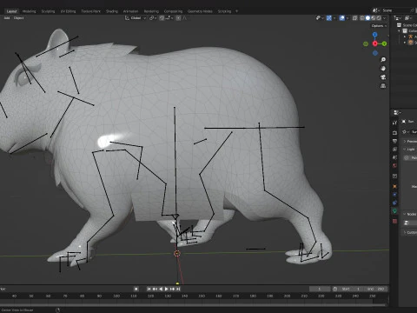Toggle camera view icon in viewport
The image size is (417, 313).
pos(383,77)
